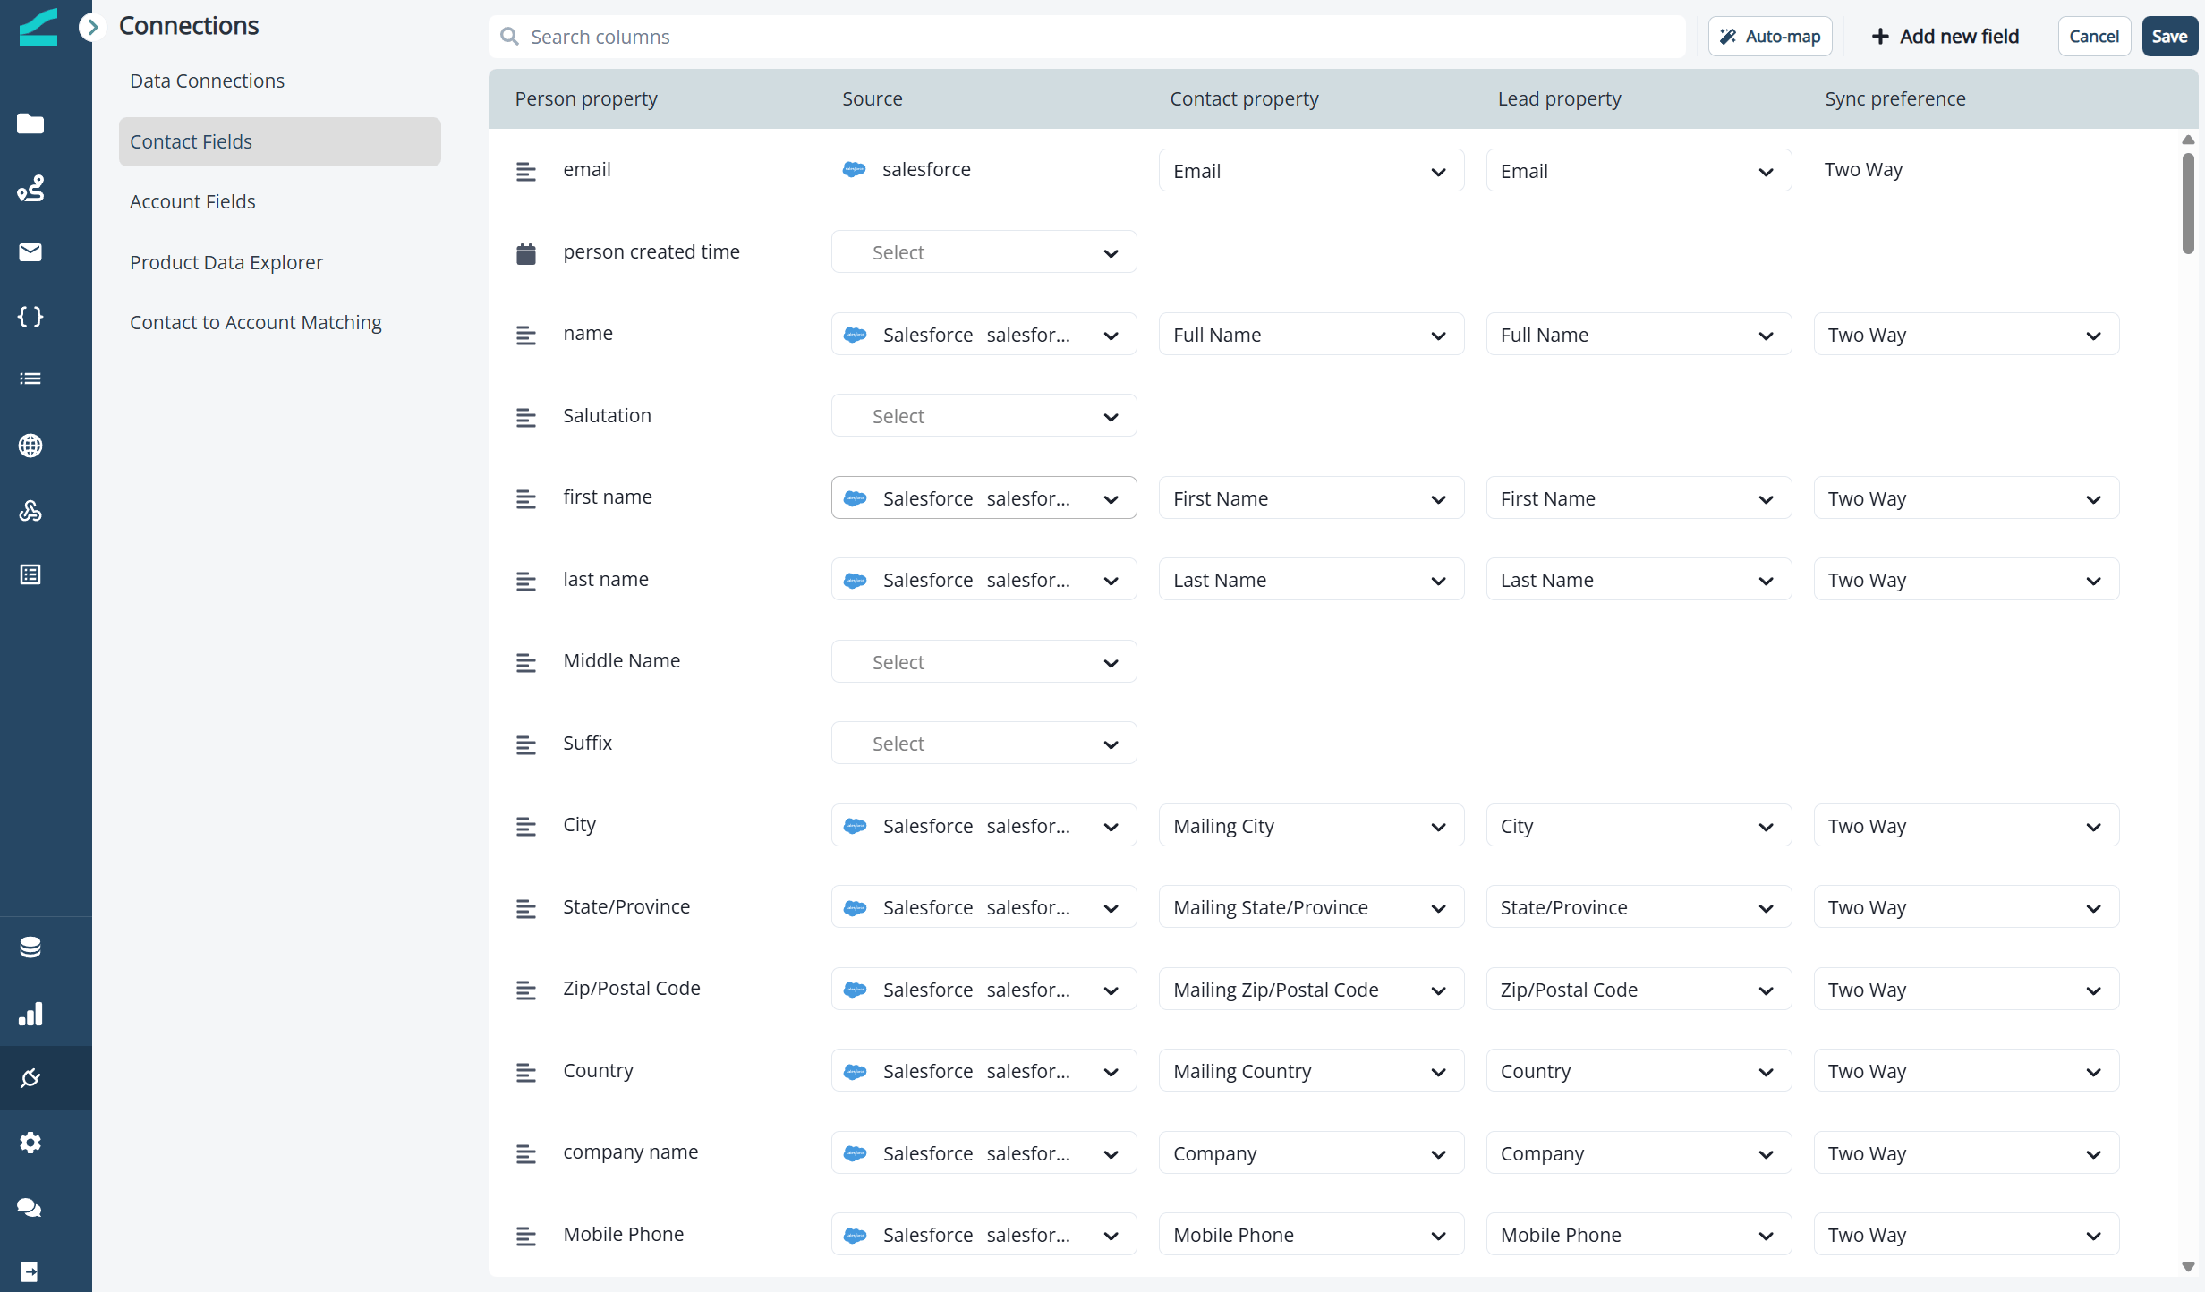Click the scrollbar down arrow
This screenshot has width=2205, height=1292.
pyautogui.click(x=2188, y=1267)
